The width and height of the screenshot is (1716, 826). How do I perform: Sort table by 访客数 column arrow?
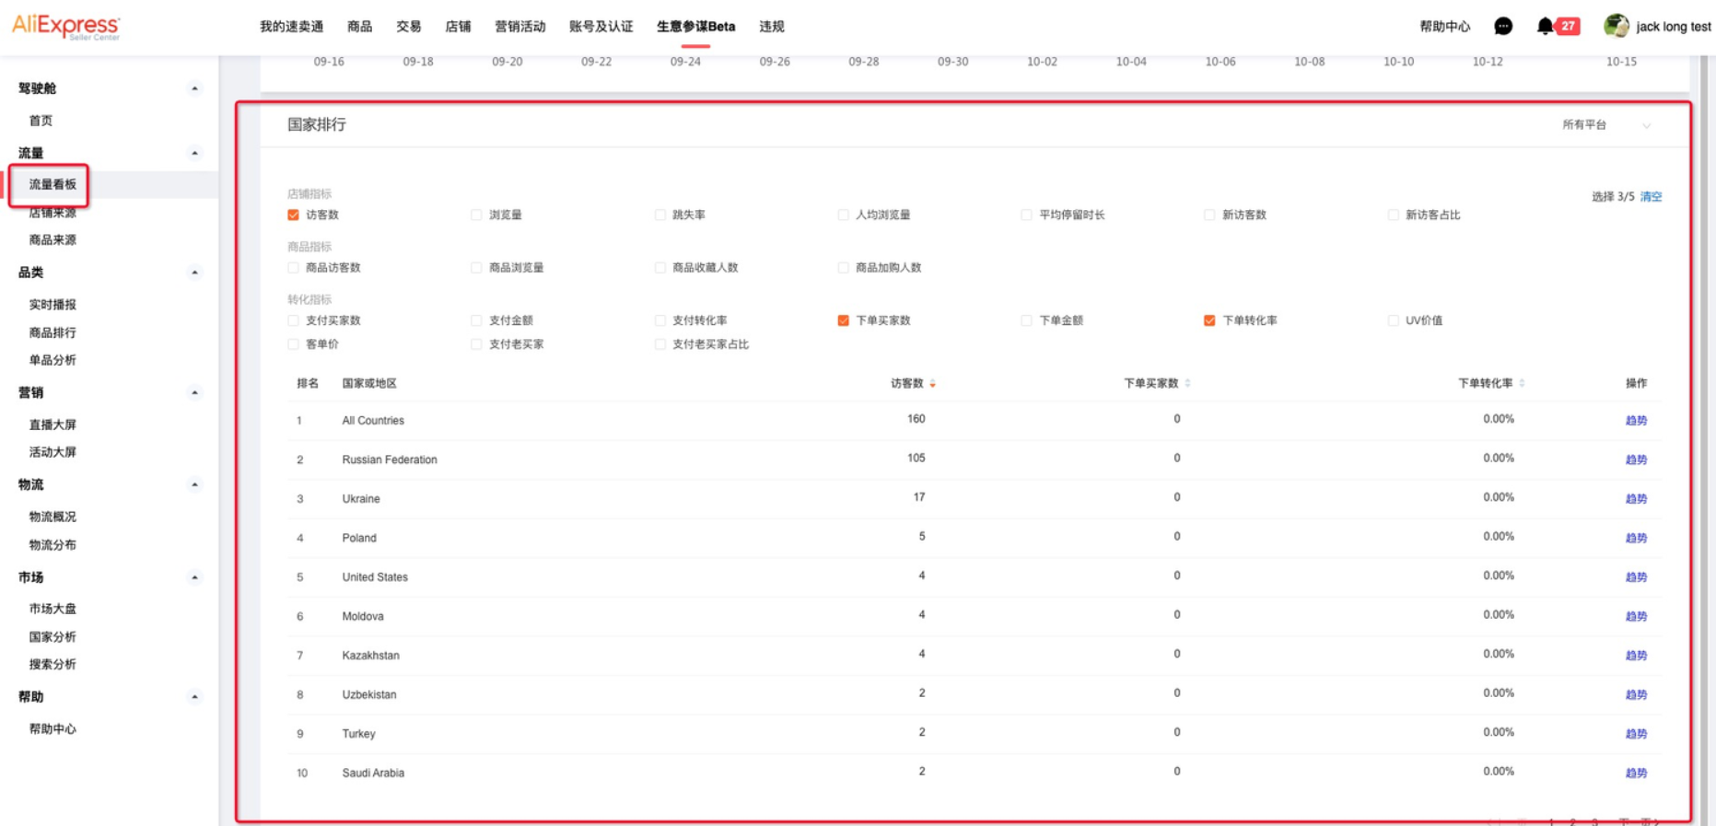point(933,384)
